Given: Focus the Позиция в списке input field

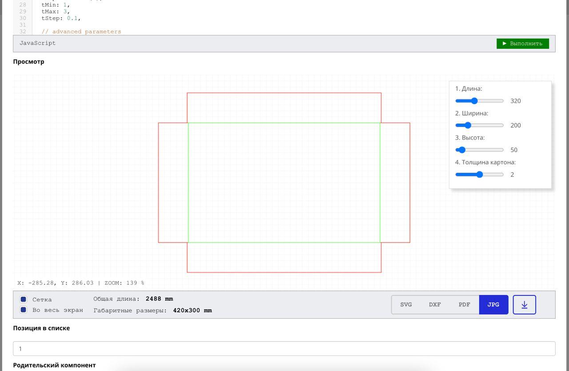Looking at the screenshot, I should 284,348.
